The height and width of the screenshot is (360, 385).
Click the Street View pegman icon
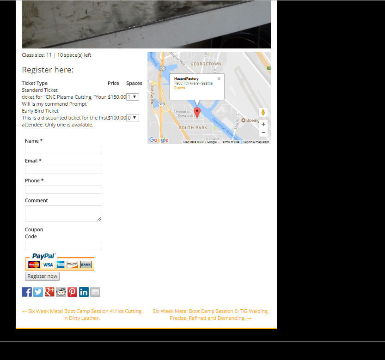[263, 112]
